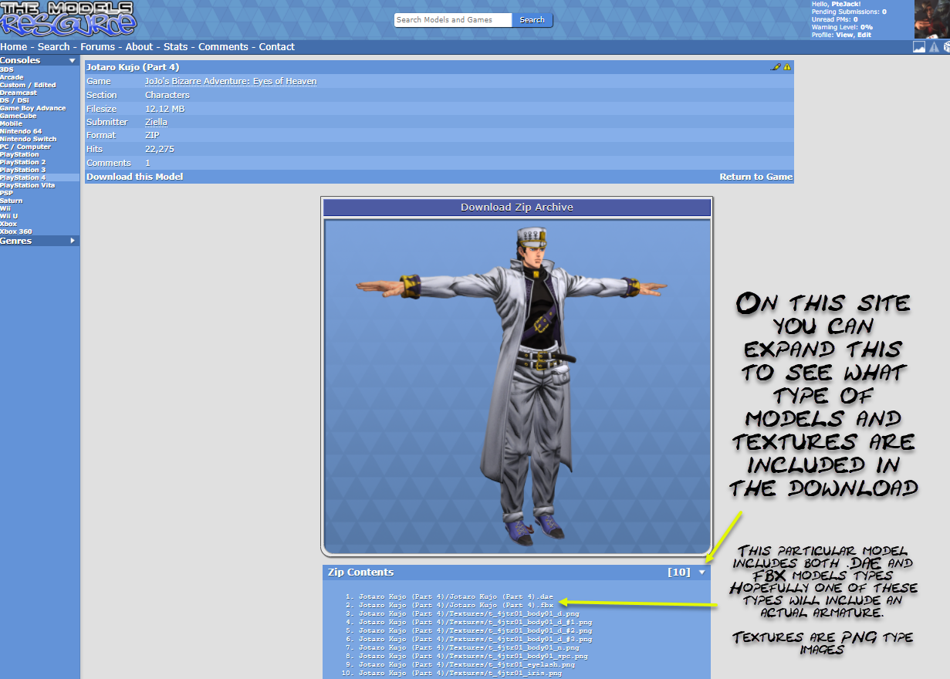Image resolution: width=950 pixels, height=679 pixels.
Task: Click the PteJack username link
Action: coord(846,4)
